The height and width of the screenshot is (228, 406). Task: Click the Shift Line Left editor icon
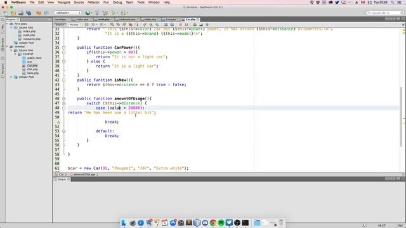tap(166, 25)
